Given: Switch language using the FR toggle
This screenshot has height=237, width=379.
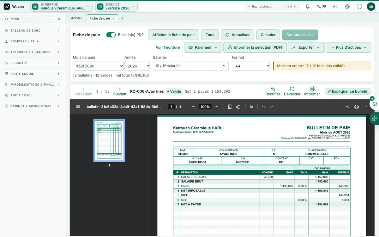Looking at the screenshot, I should pos(322,7).
